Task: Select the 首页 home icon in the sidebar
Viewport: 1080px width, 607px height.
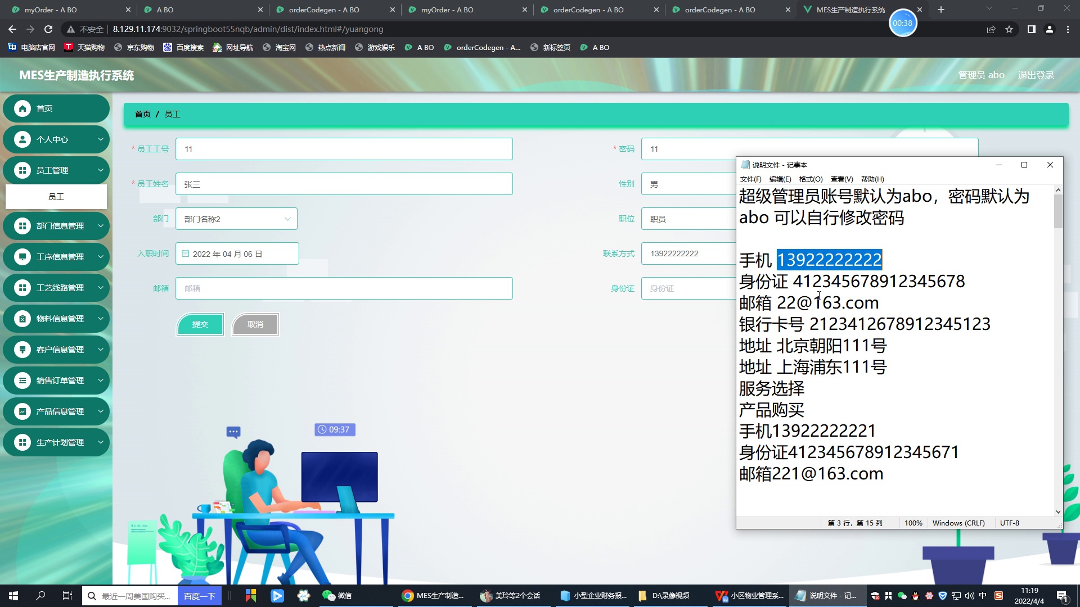Action: coord(22,108)
